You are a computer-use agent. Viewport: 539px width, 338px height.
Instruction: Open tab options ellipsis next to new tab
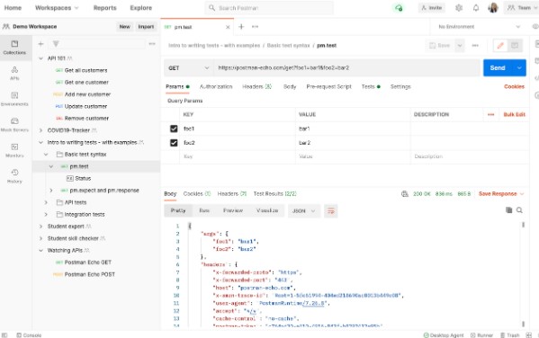(255, 27)
